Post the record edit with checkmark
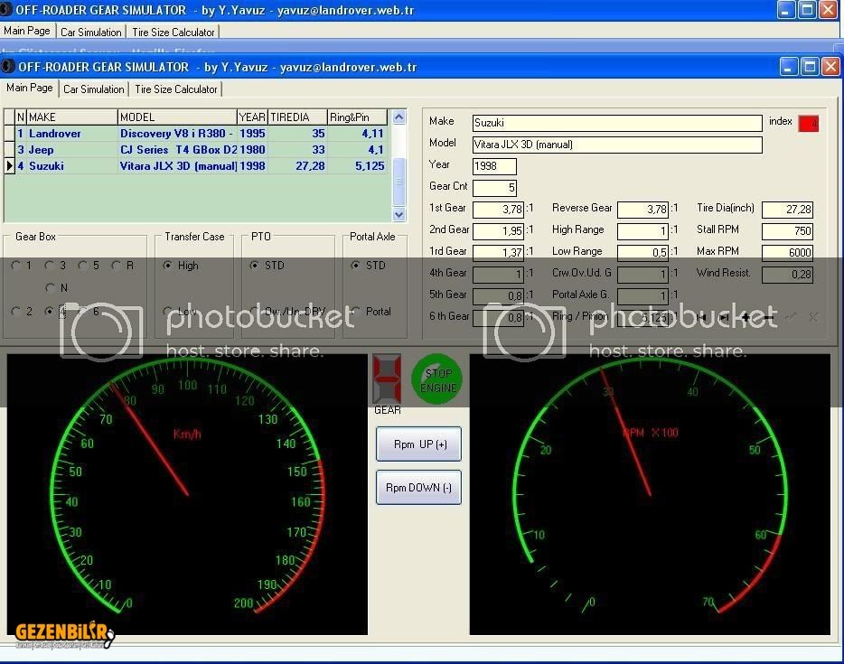The width and height of the screenshot is (844, 664). coord(791,317)
